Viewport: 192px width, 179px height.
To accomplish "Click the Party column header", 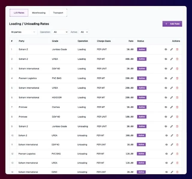I will tap(22, 41).
